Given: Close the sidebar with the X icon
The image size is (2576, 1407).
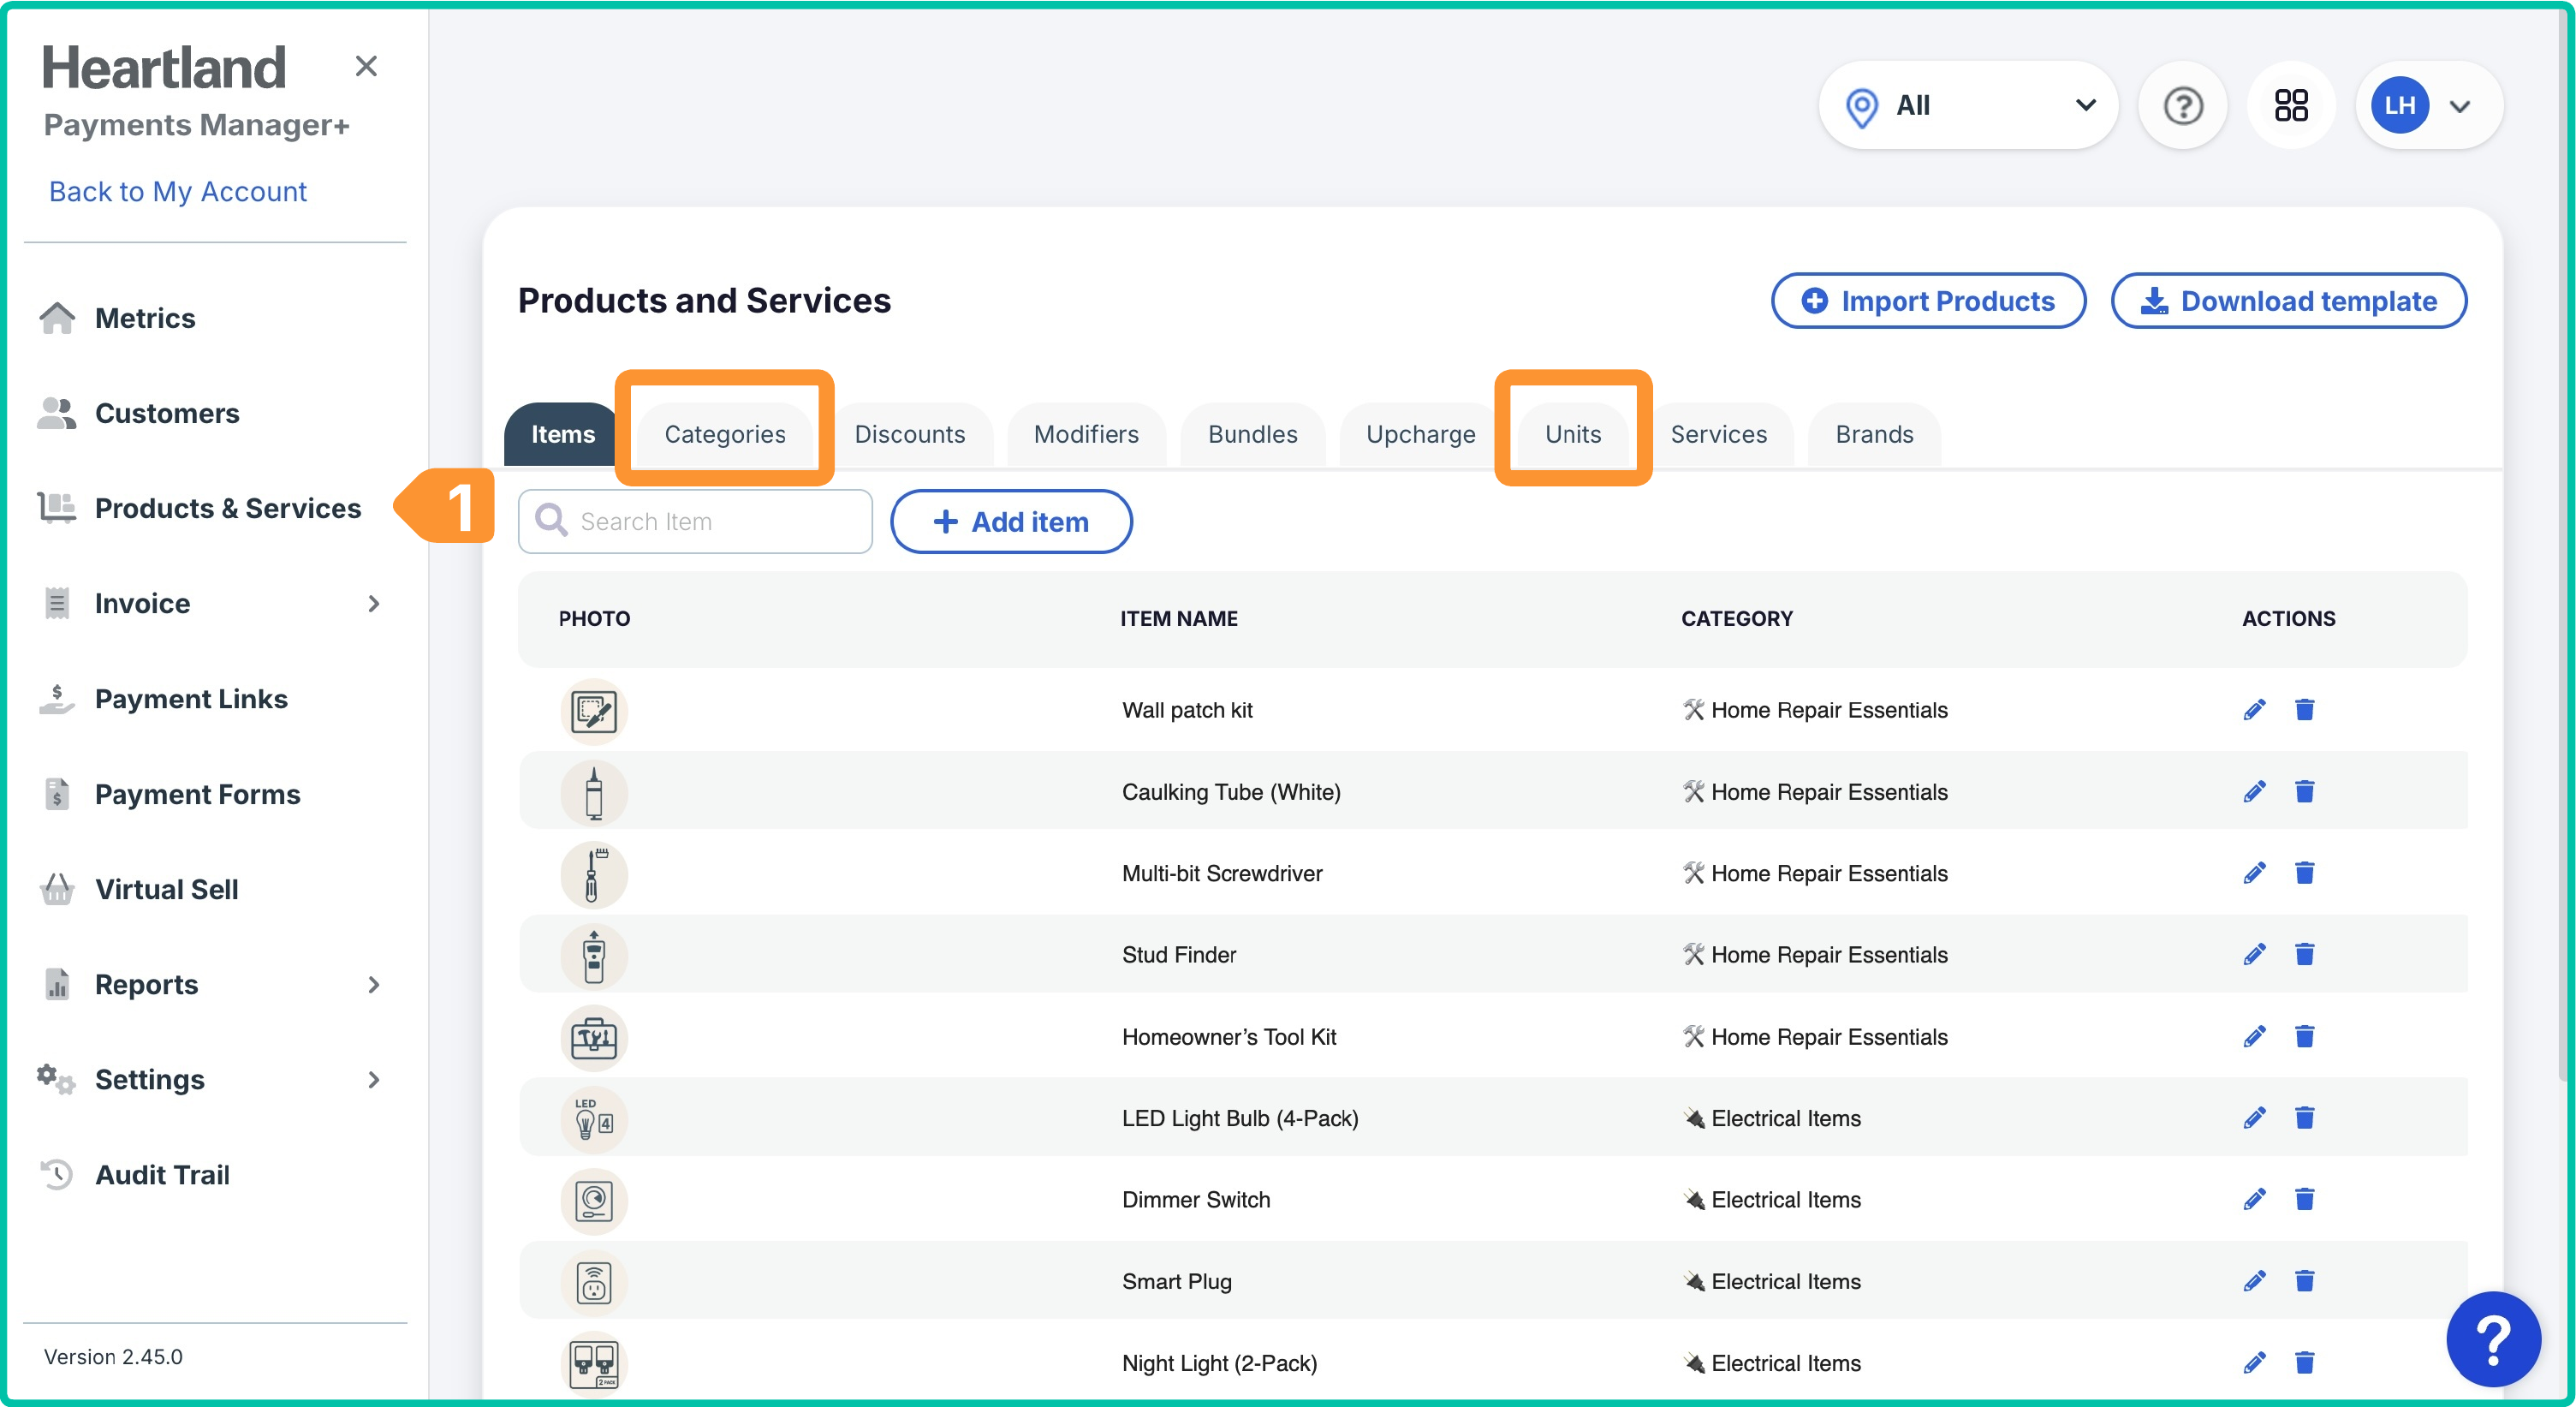Looking at the screenshot, I should pos(366,66).
